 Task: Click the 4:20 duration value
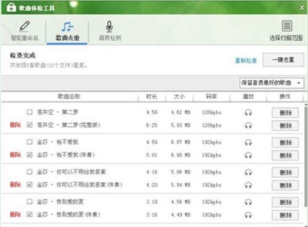tap(152, 184)
